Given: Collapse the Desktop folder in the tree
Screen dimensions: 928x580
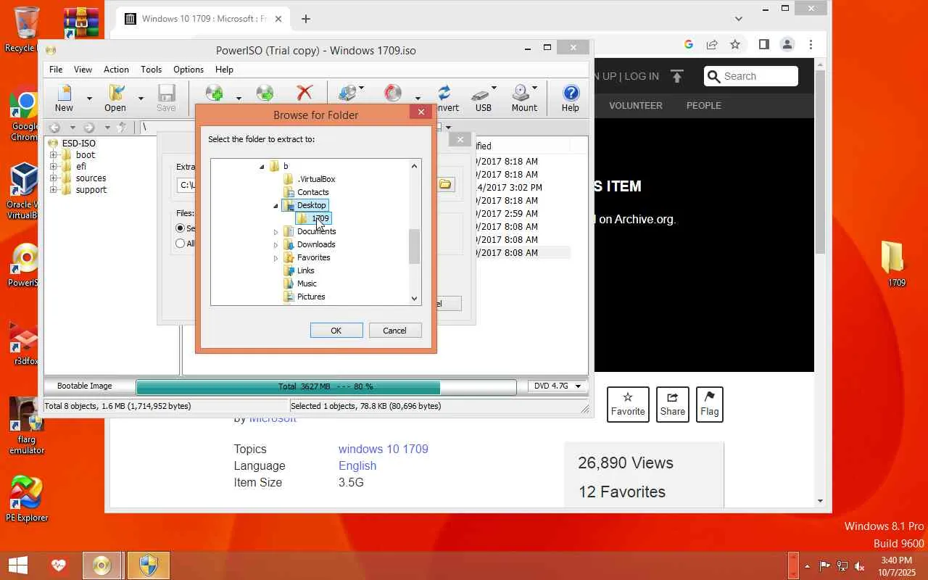Looking at the screenshot, I should pyautogui.click(x=275, y=206).
